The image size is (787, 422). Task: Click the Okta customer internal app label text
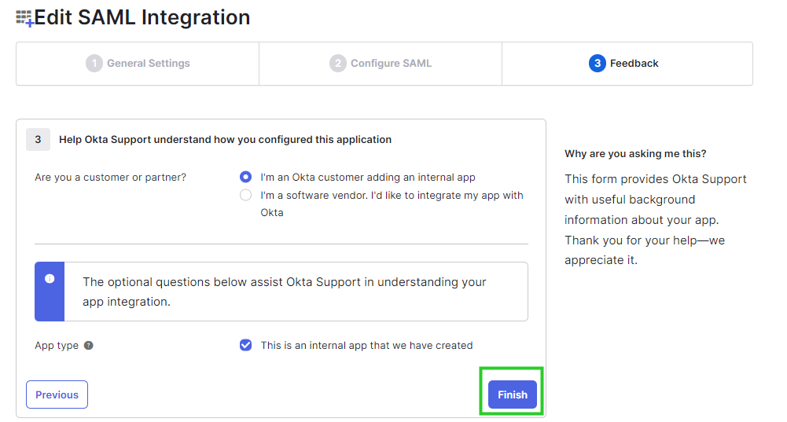point(367,177)
